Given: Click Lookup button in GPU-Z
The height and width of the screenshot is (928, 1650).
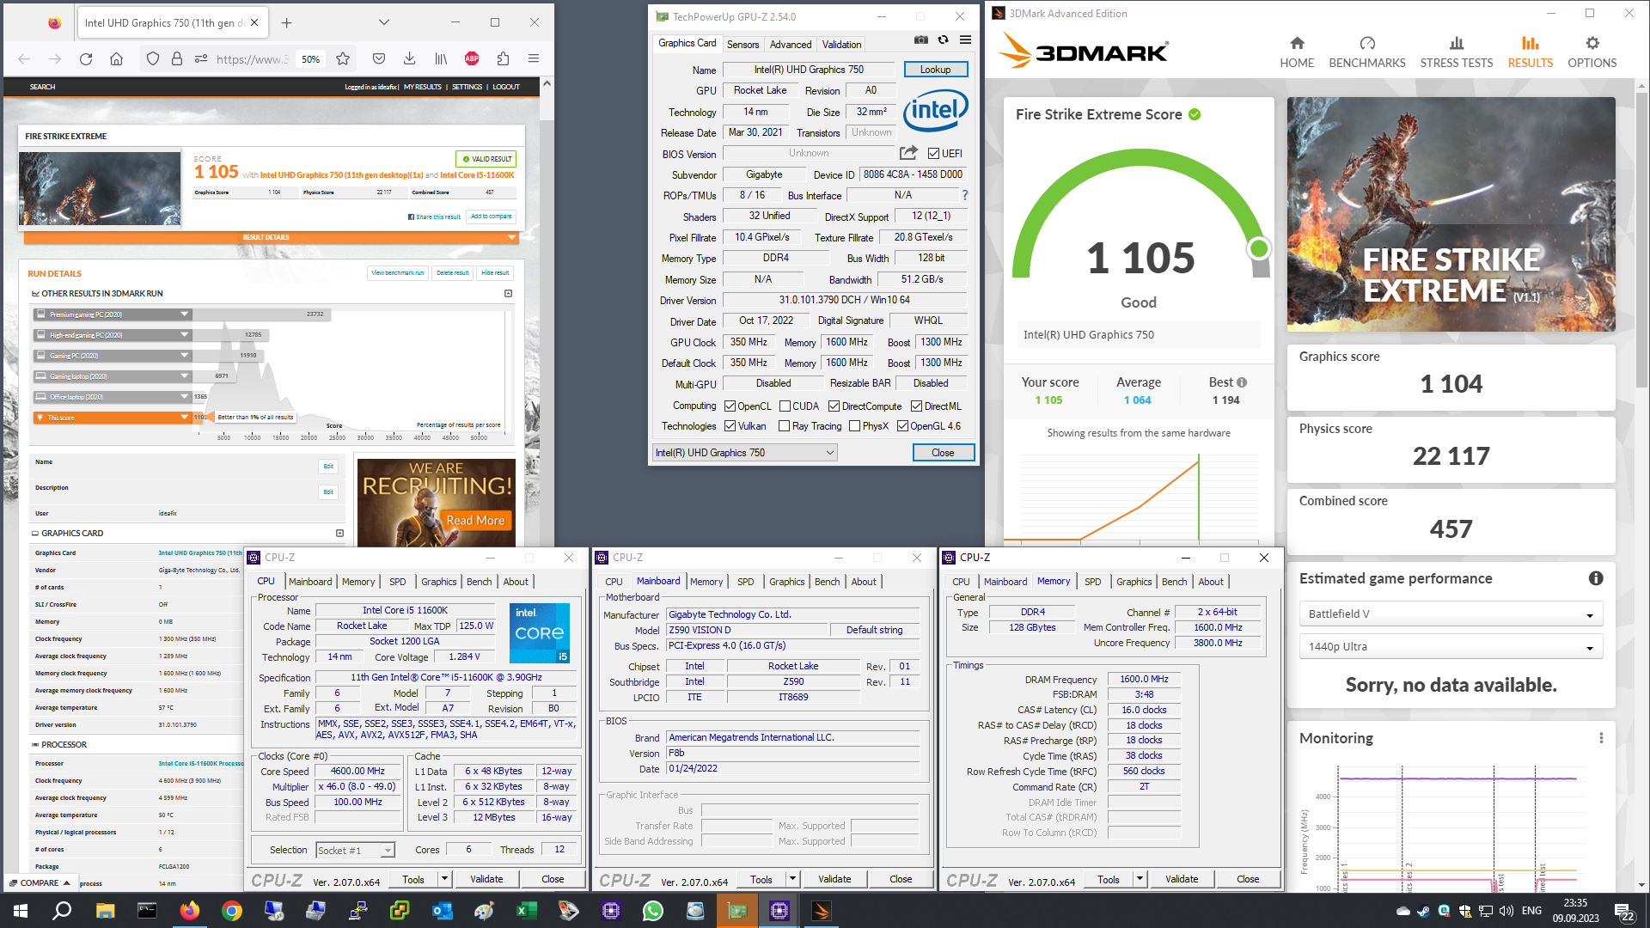Looking at the screenshot, I should click(x=935, y=70).
